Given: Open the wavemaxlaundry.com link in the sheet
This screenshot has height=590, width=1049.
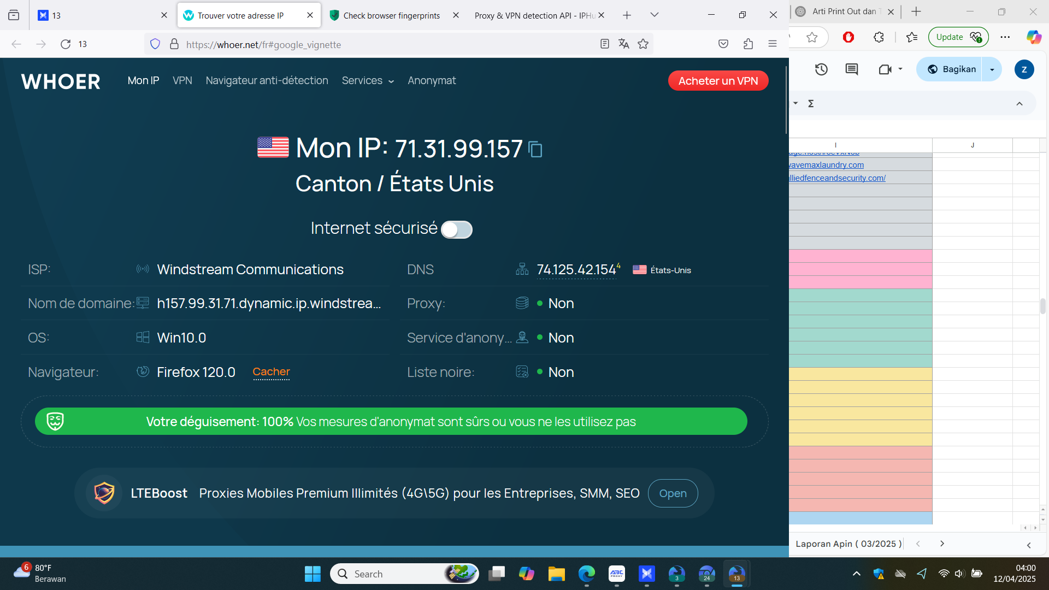Looking at the screenshot, I should [x=827, y=165].
